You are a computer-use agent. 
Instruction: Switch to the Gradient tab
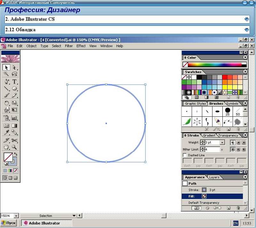click(x=209, y=136)
